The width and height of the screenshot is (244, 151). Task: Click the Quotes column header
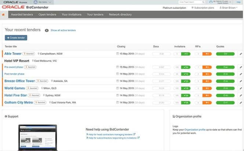[x=220, y=46]
